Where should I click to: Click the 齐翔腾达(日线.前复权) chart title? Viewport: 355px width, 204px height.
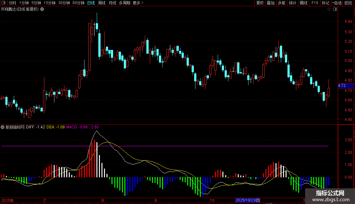[20, 9]
